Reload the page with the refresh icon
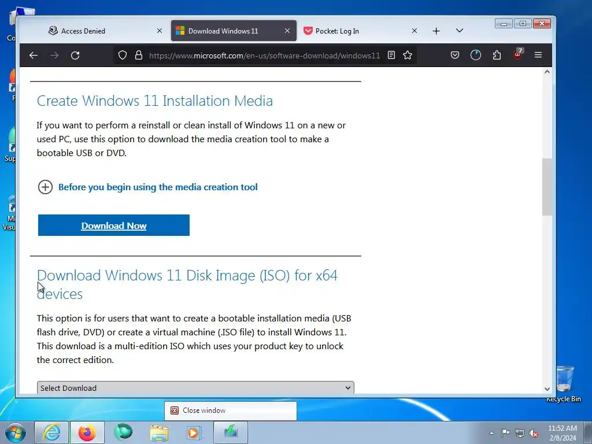The width and height of the screenshot is (592, 444). [x=75, y=55]
